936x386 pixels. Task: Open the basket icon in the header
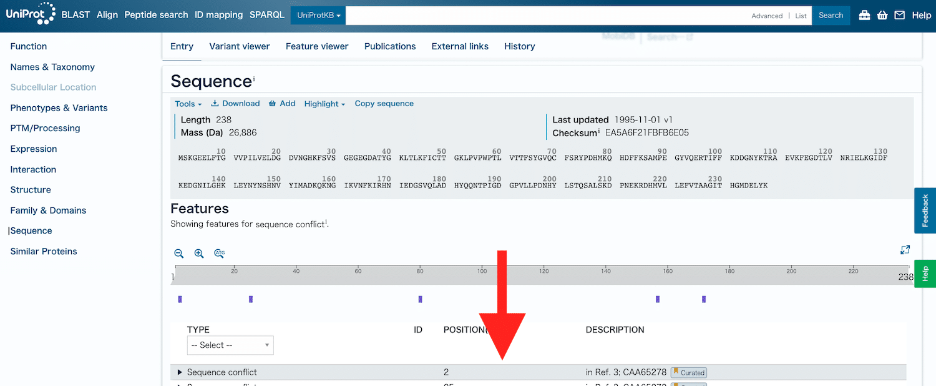click(x=882, y=15)
